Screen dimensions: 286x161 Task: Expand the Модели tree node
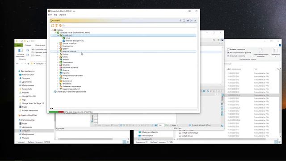point(58,54)
